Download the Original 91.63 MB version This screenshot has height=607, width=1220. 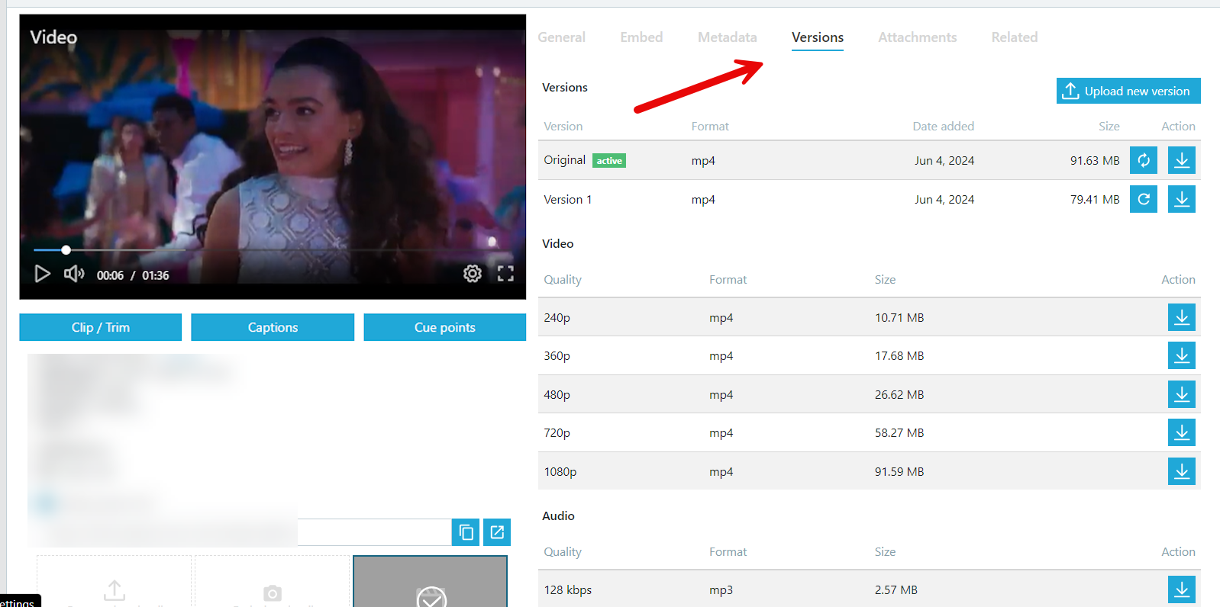(x=1182, y=160)
